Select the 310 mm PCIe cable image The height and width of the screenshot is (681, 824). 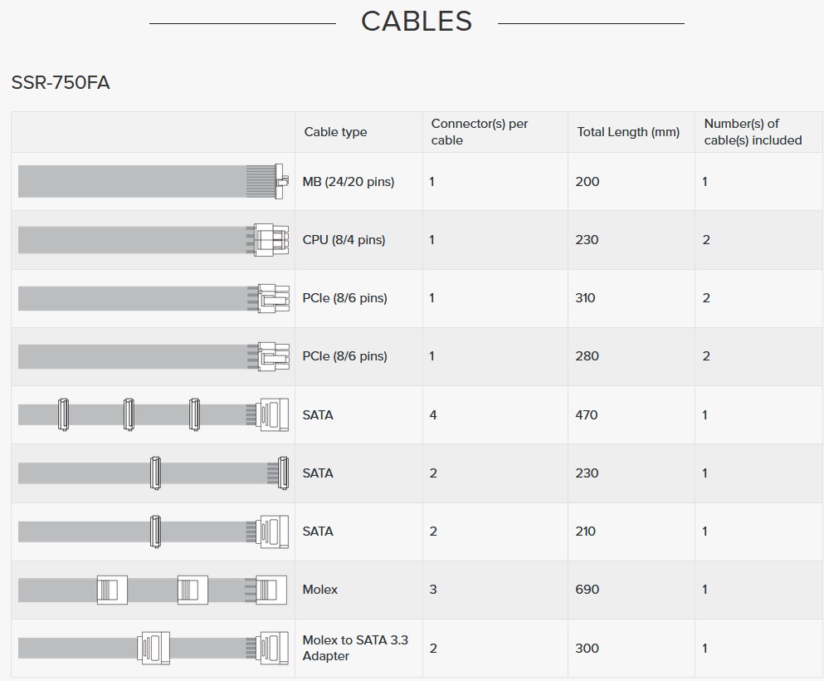point(154,298)
